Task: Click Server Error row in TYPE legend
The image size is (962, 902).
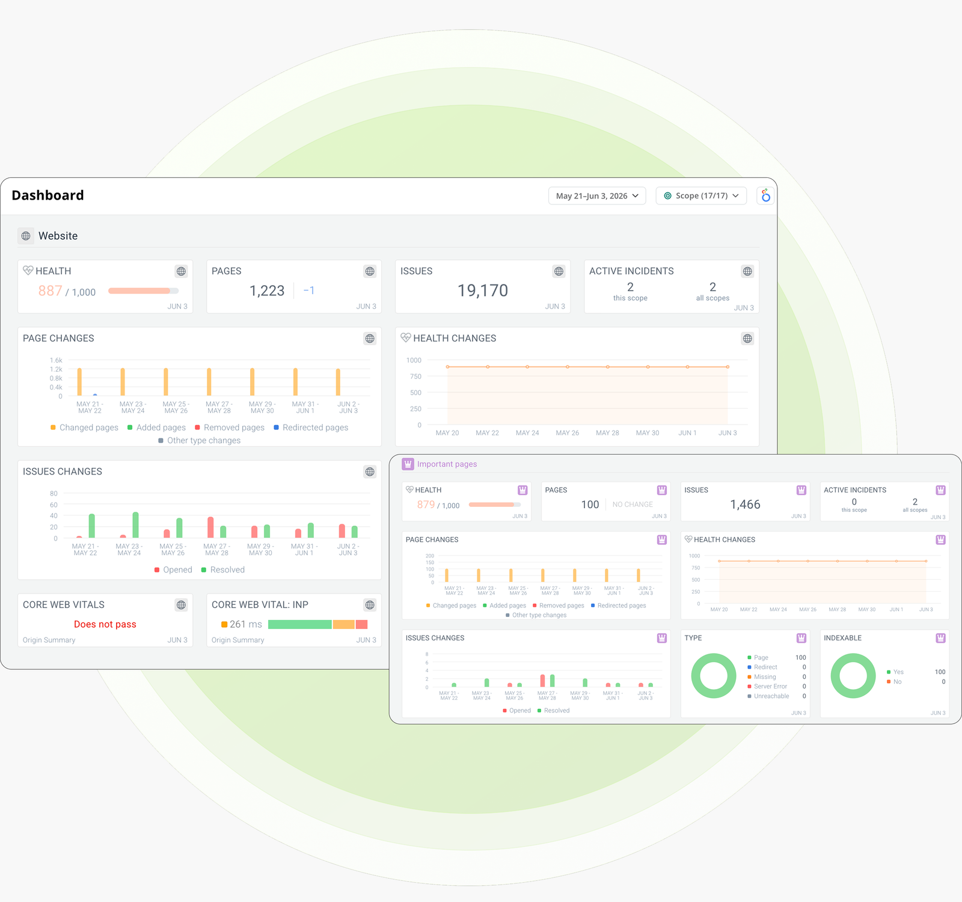Action: (x=776, y=687)
